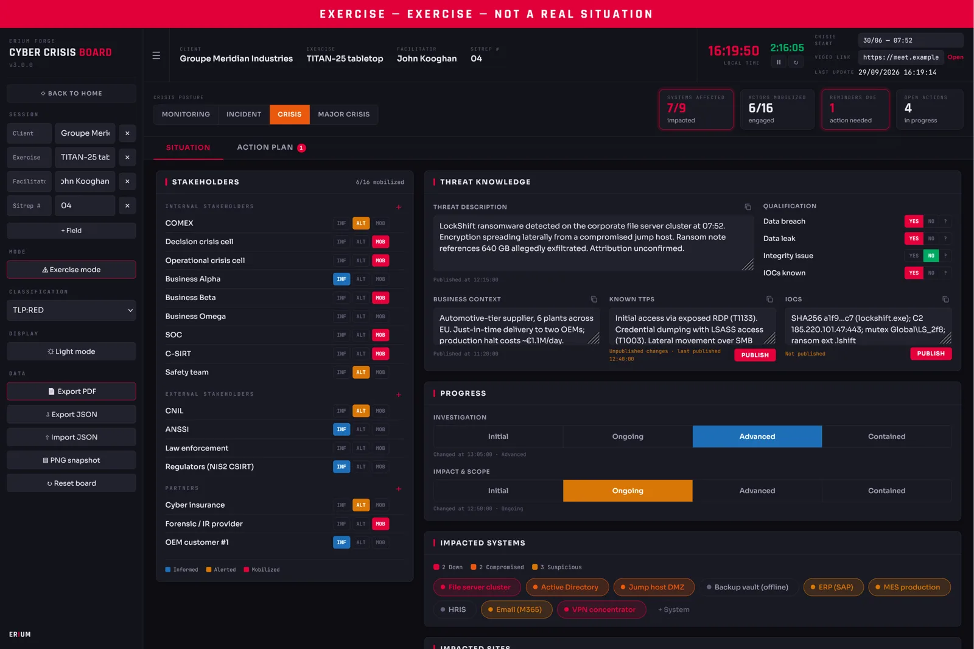Set Investigation progress to Contained
Viewport: 974px width, 649px height.
886,437
